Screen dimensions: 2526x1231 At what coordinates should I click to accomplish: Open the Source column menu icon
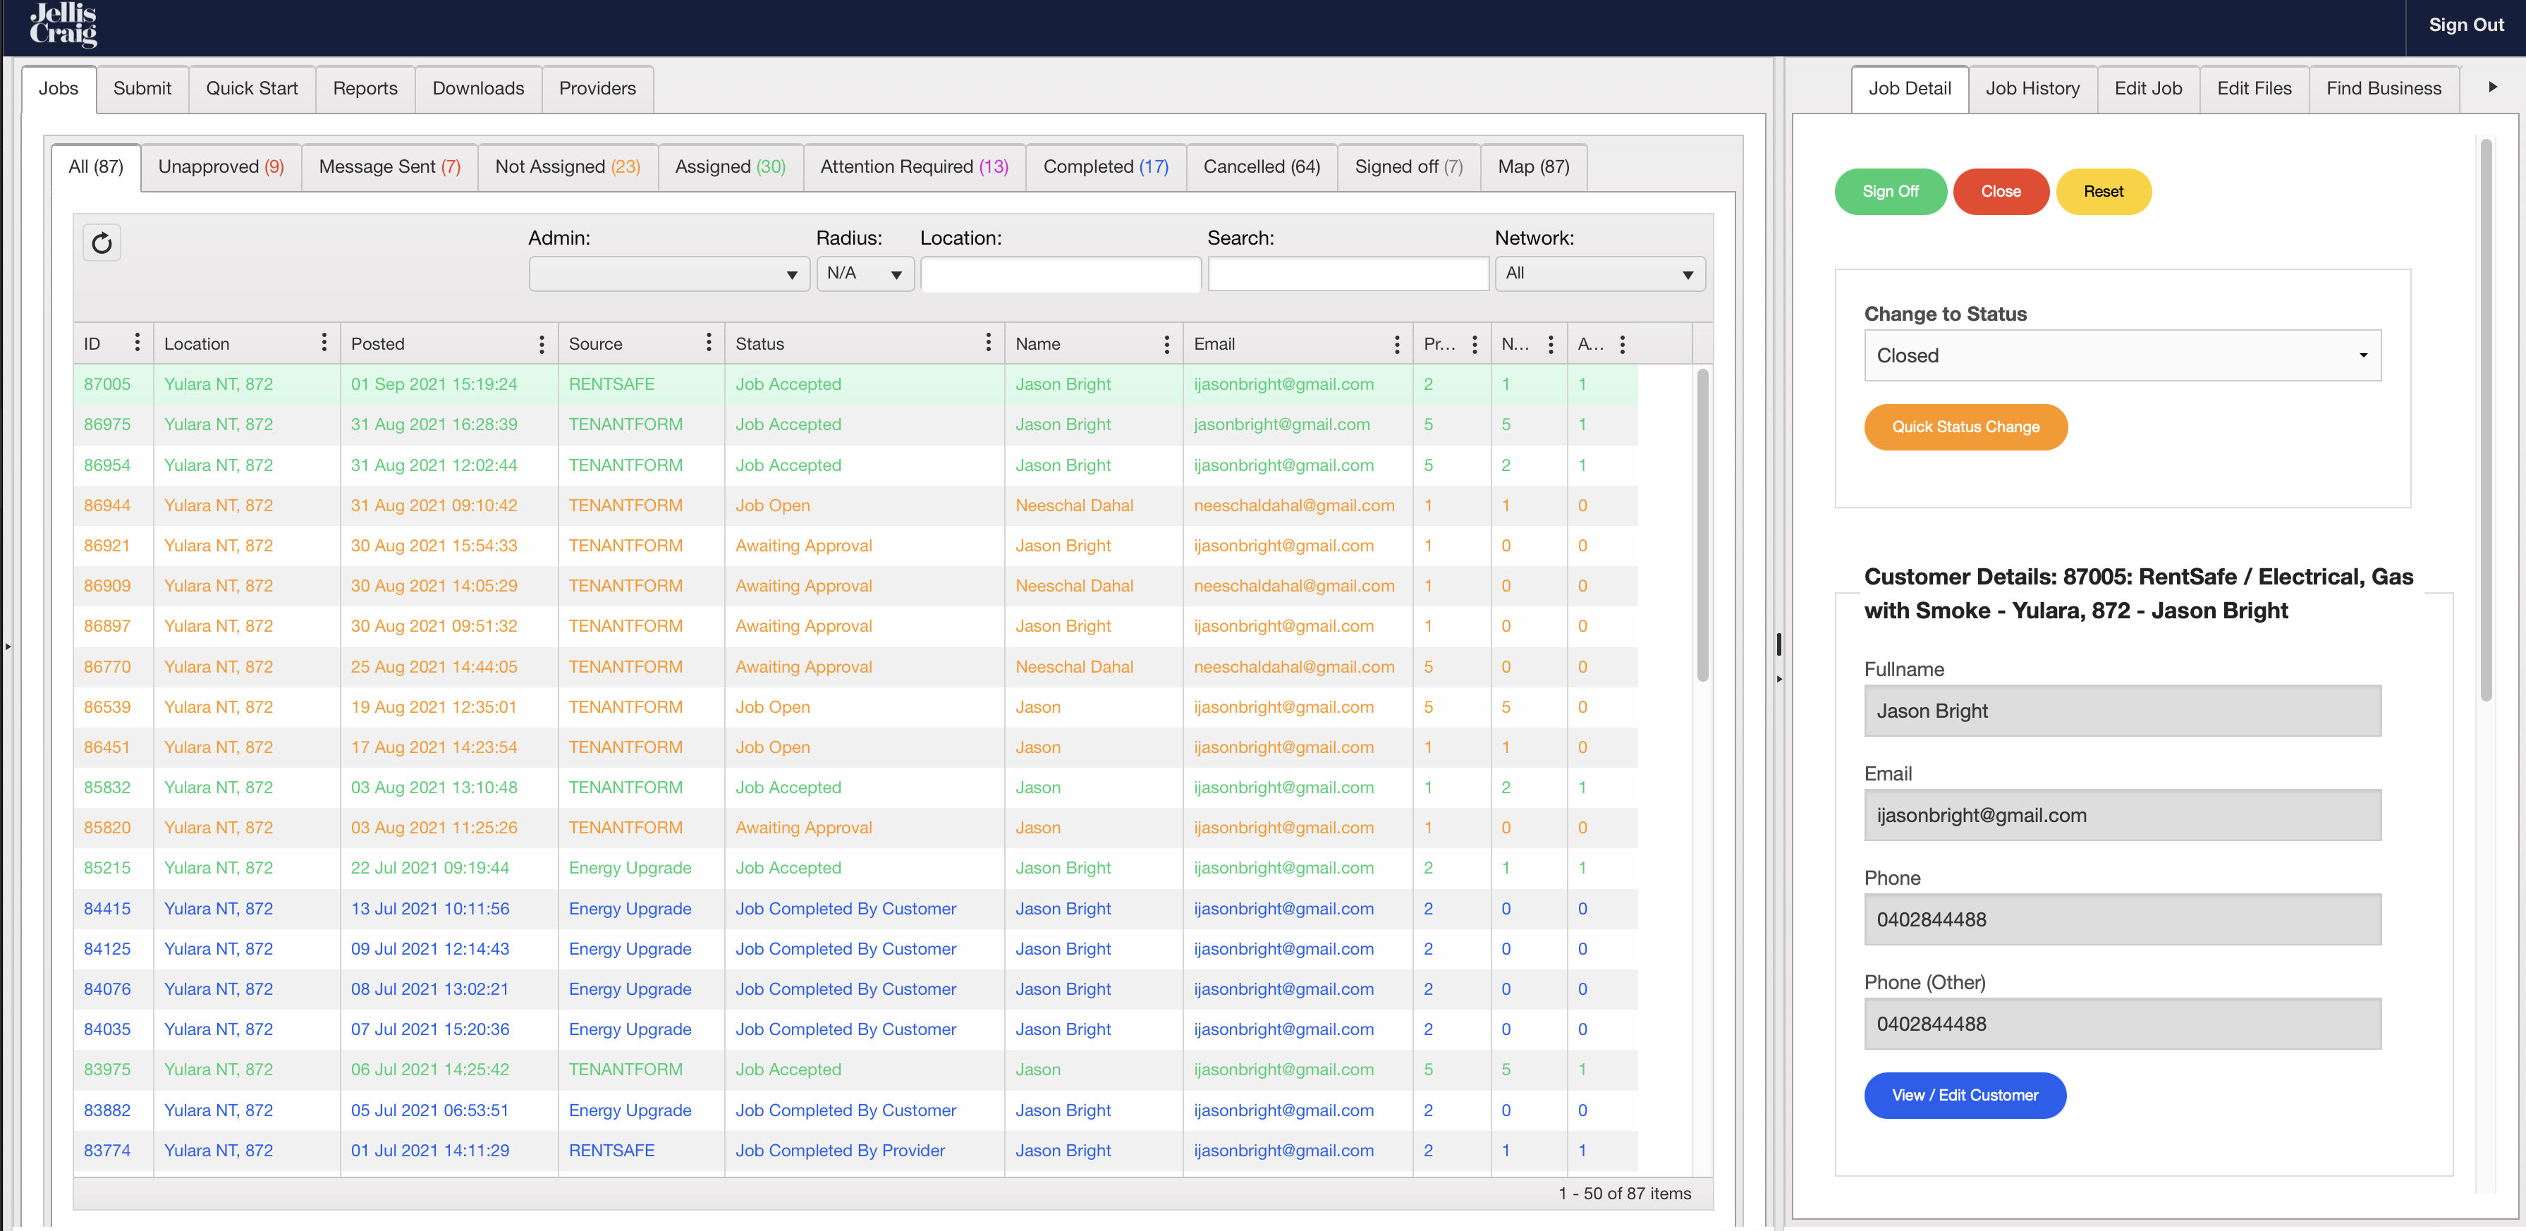(x=708, y=342)
